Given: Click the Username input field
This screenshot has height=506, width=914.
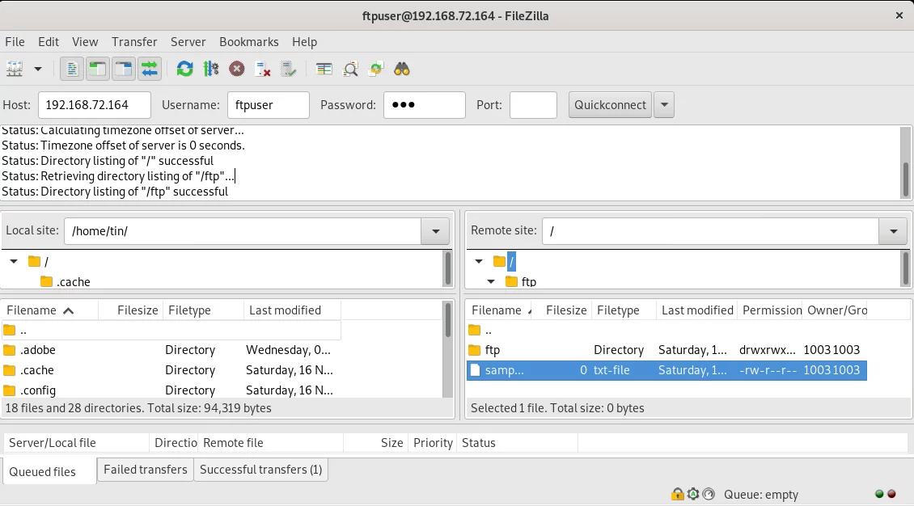Looking at the screenshot, I should 269,105.
